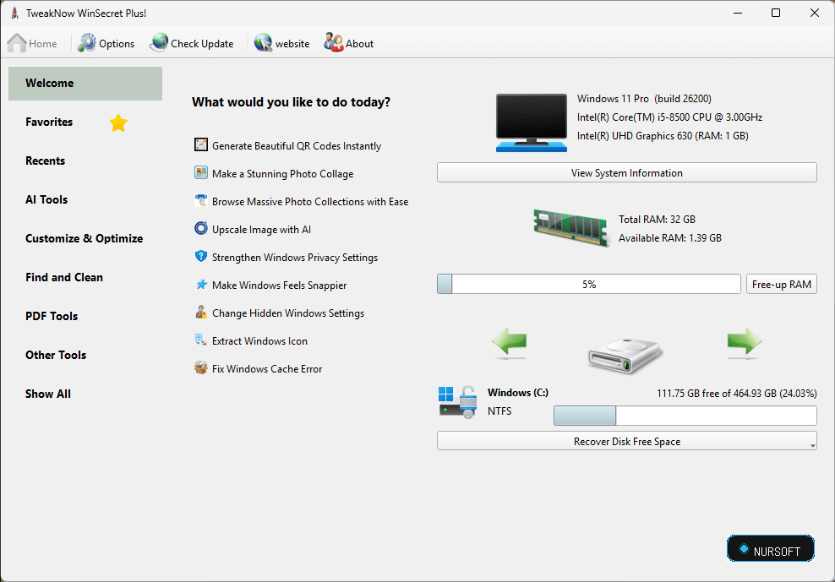Open Extract Windows Icon link
Image resolution: width=835 pixels, height=582 pixels.
click(x=259, y=340)
